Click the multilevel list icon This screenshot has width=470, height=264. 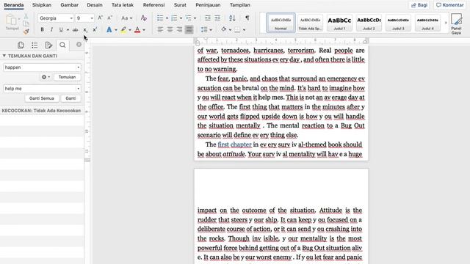pos(188,18)
